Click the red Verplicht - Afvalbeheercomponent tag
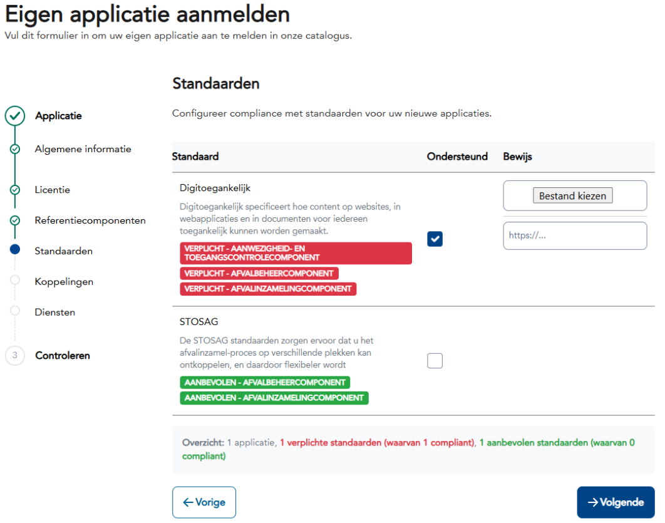Image resolution: width=665 pixels, height=523 pixels. click(259, 274)
